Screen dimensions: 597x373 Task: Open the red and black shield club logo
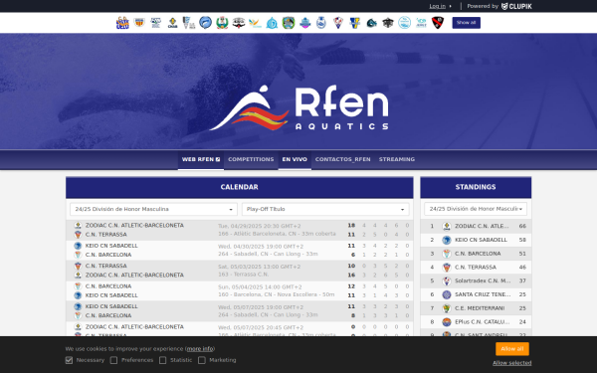point(438,23)
